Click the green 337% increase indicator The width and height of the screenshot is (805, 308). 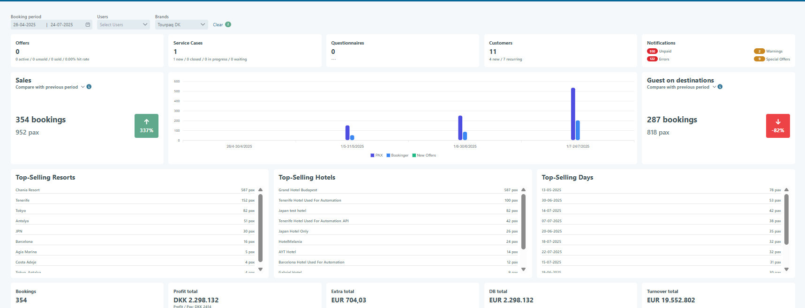[x=146, y=126]
